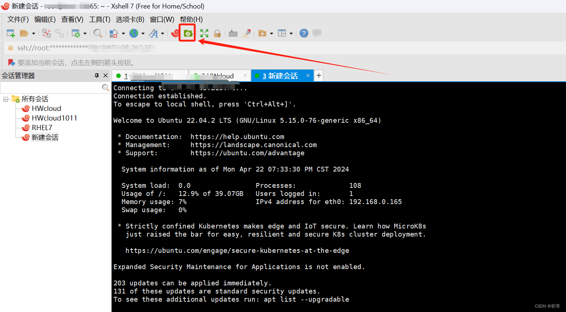Expand dropdown arrow beside Open folder

34,33
